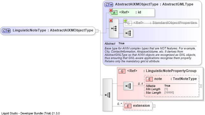Click the E icon of note element

tap(149, 79)
